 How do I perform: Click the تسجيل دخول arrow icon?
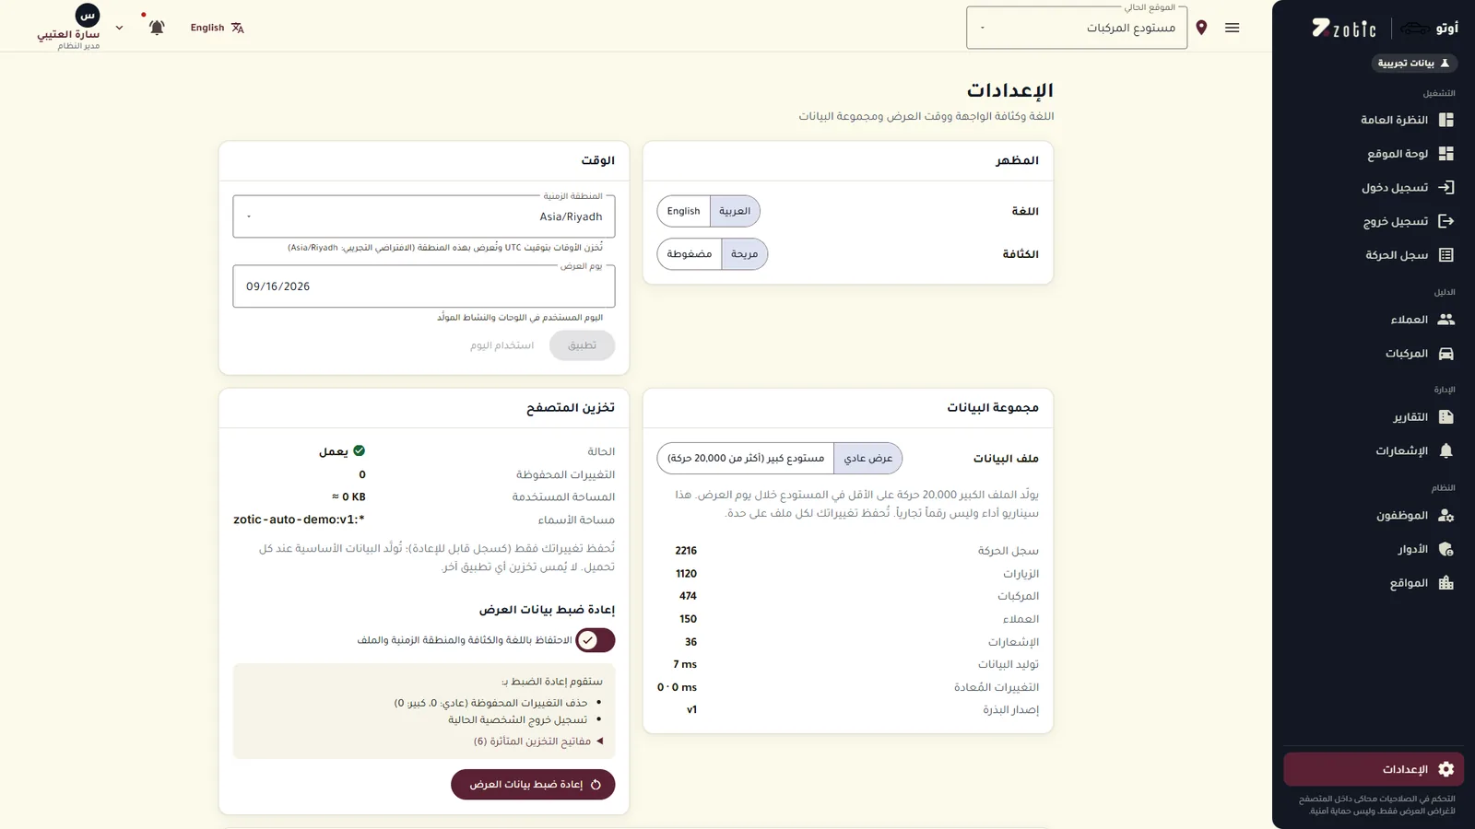[1445, 187]
